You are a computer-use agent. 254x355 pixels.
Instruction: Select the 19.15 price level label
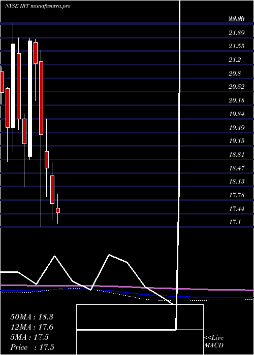[x=236, y=141]
